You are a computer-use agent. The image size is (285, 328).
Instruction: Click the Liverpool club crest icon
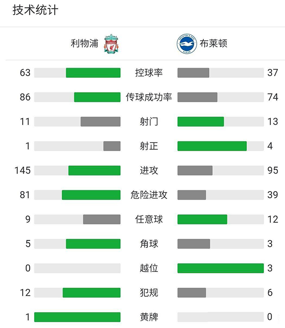point(111,43)
